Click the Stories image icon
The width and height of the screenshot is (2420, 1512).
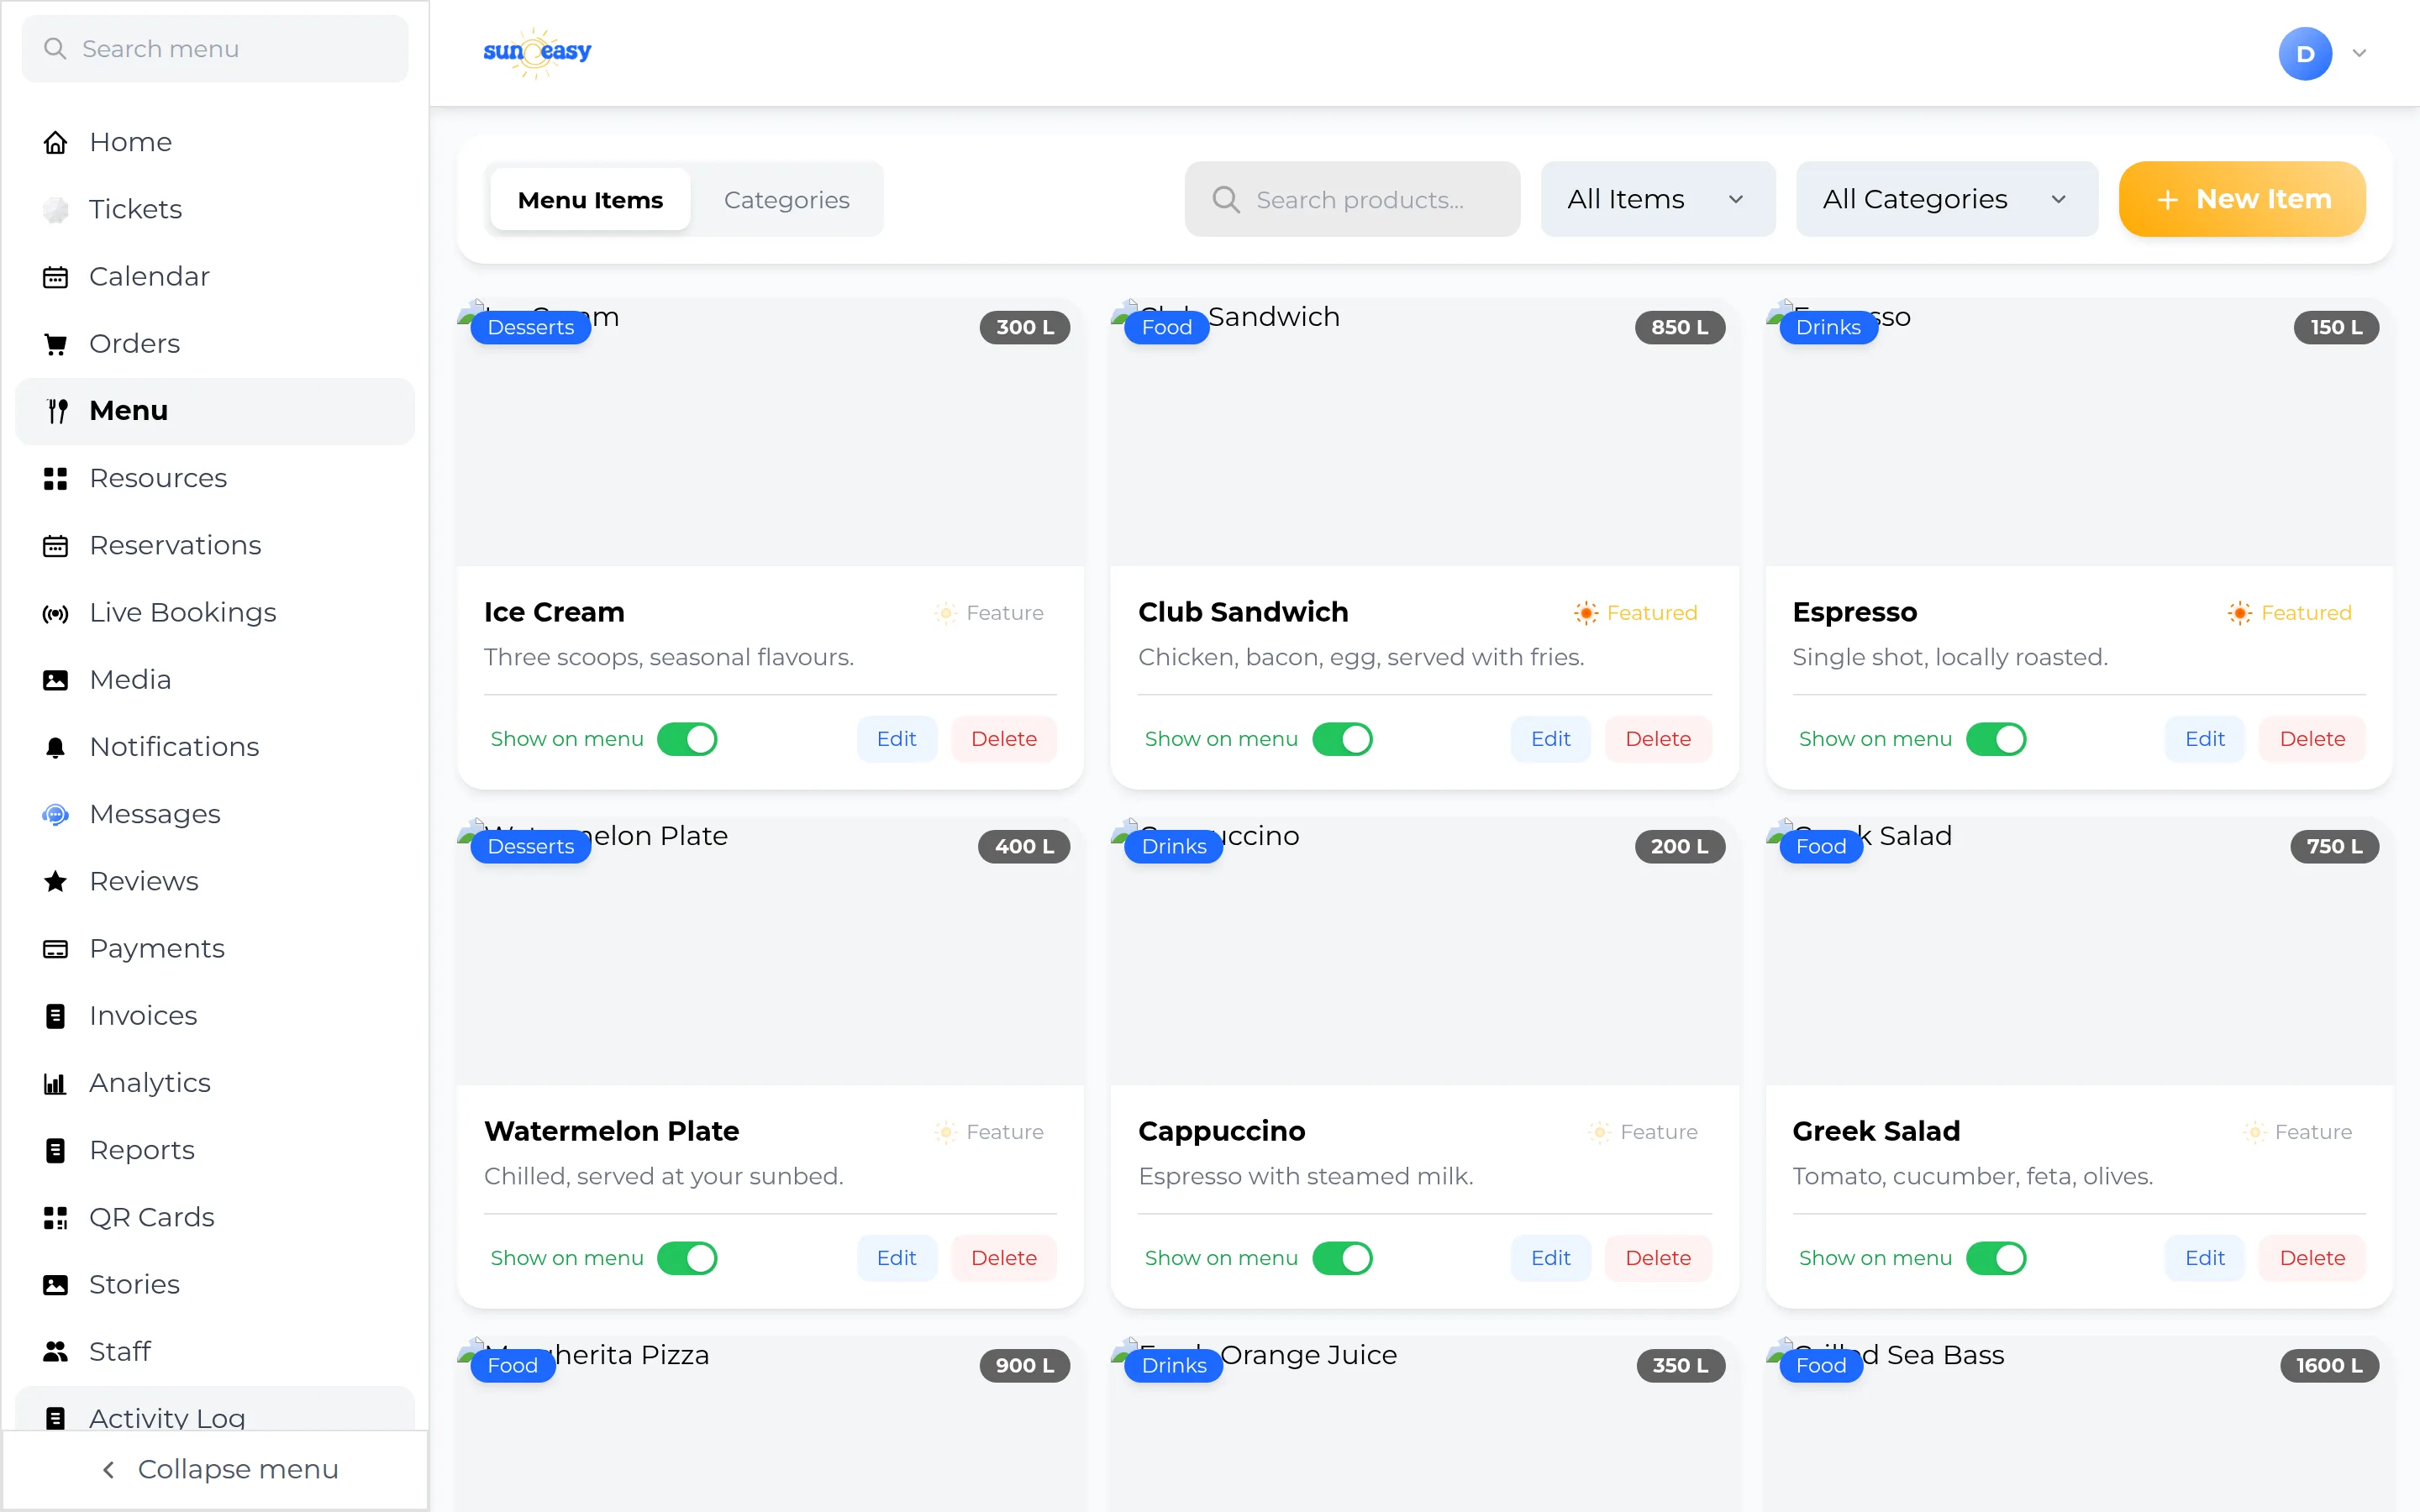[x=56, y=1285]
